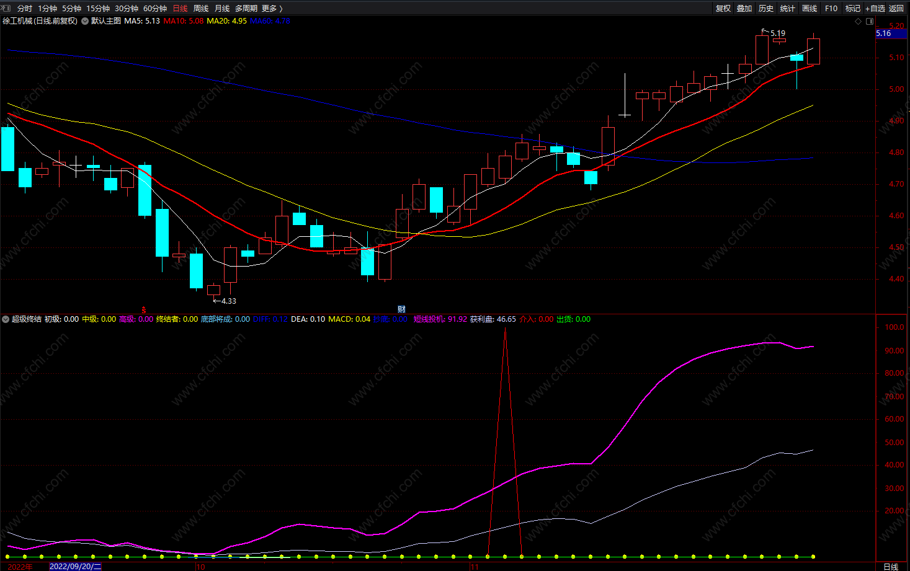Open main chart indicator dropdown beside 默认主图
910x571 pixels.
tap(84, 21)
